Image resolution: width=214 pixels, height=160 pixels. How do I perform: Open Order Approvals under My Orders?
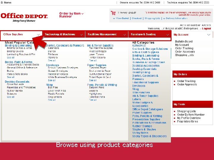(x=187, y=84)
